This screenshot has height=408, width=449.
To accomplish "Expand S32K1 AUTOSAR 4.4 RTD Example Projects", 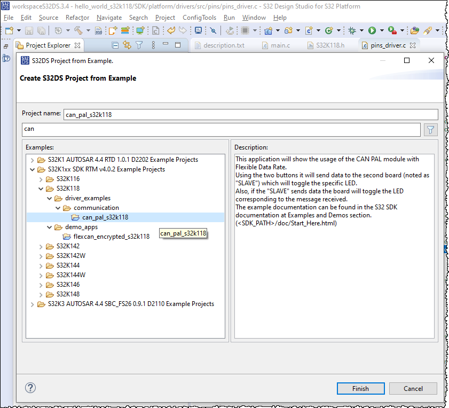I will (33, 160).
